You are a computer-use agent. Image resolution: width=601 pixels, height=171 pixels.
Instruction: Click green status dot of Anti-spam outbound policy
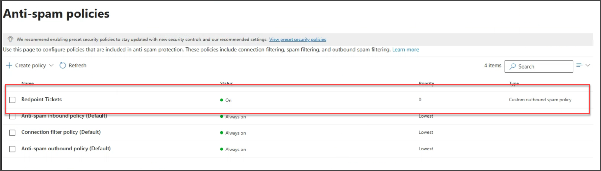[221, 149]
